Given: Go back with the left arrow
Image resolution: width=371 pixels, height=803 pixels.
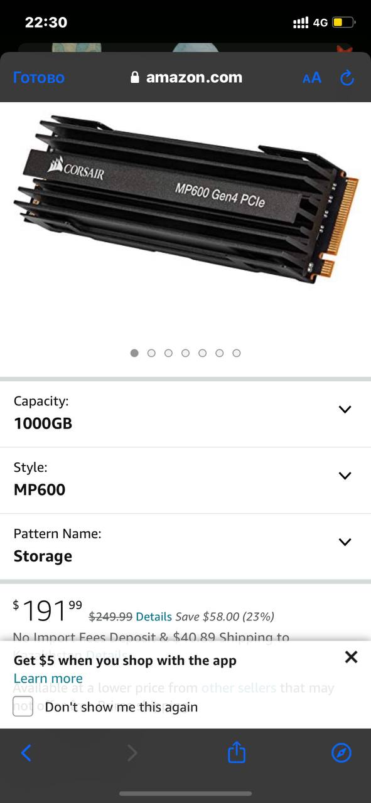Looking at the screenshot, I should point(26,753).
